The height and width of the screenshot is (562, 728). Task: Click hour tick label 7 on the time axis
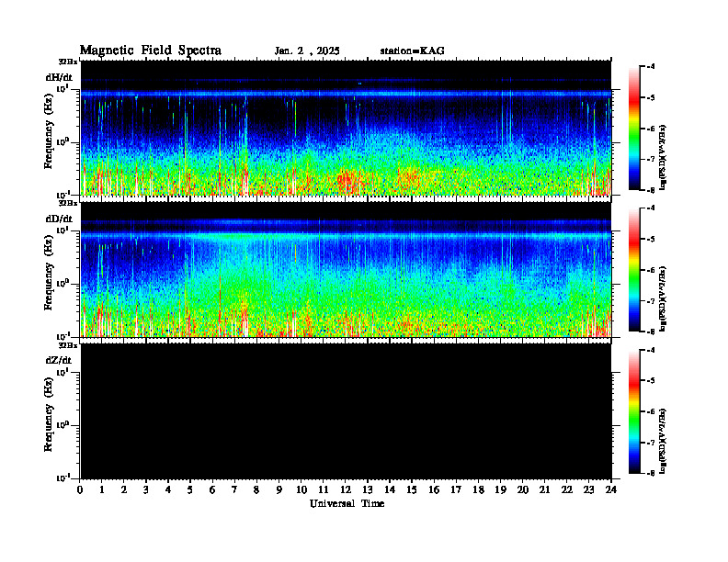coord(234,490)
